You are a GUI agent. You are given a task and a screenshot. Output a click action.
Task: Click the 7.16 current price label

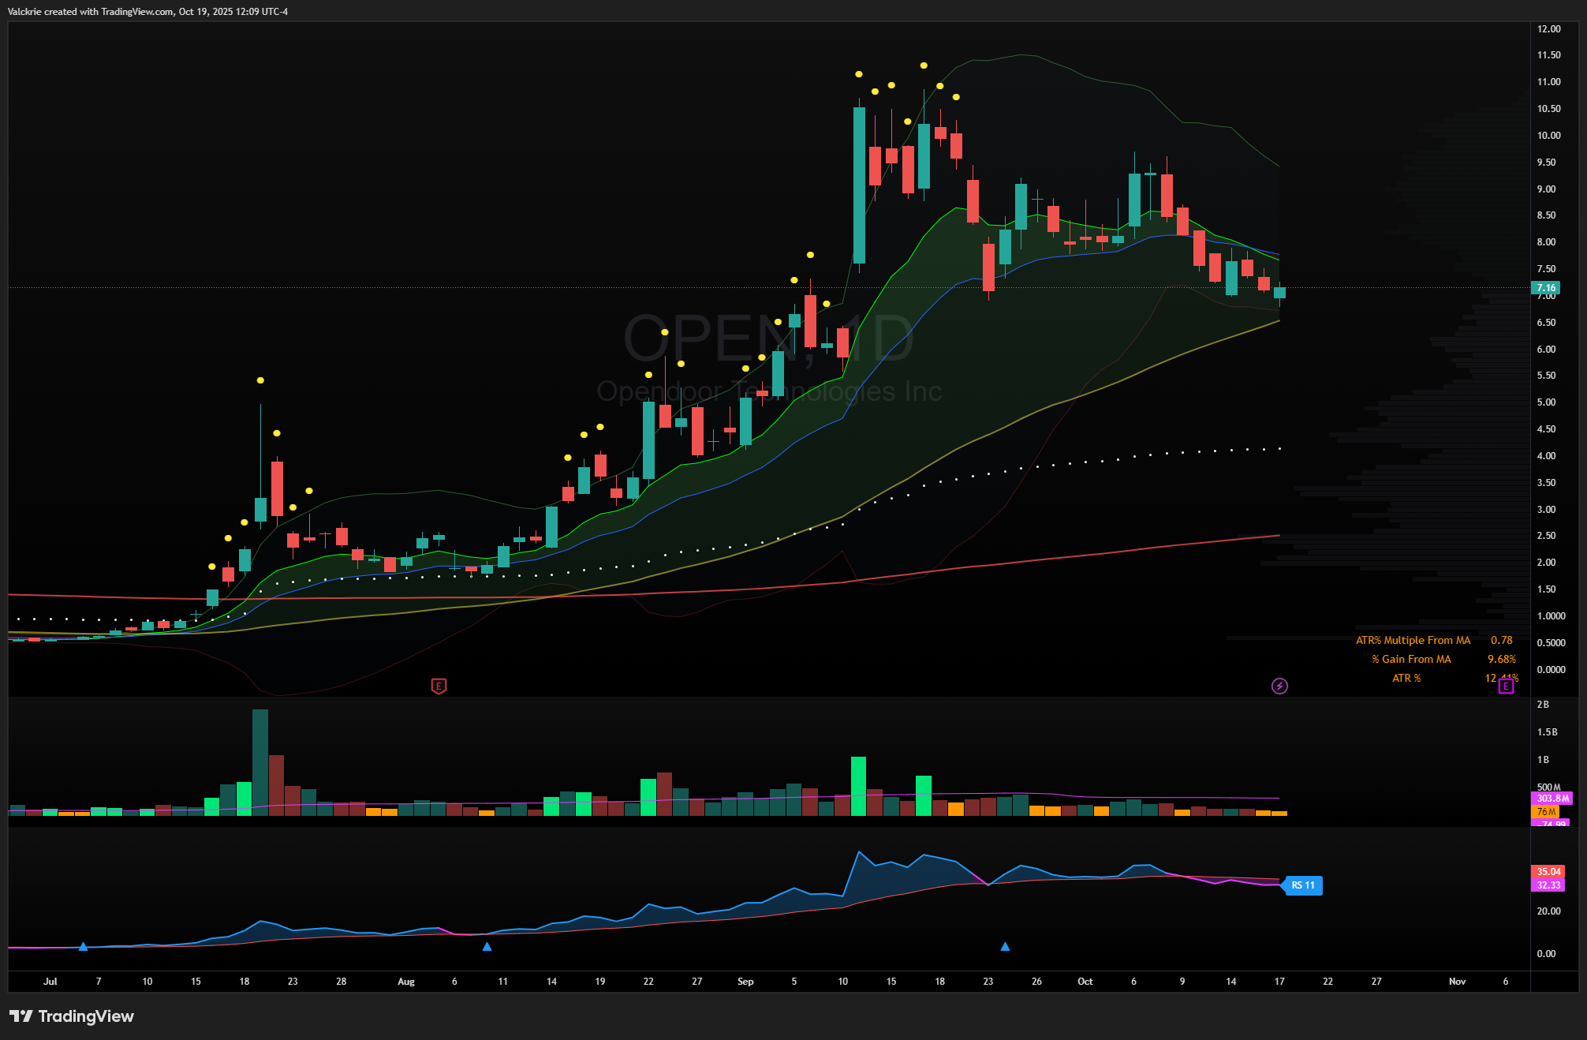[x=1546, y=288]
